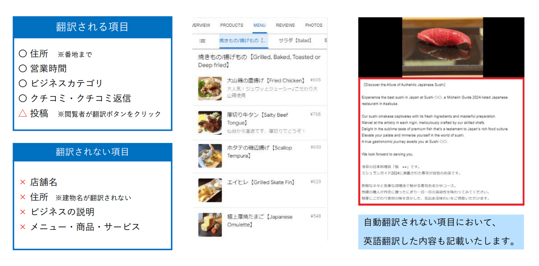Click the 閲覧者が翻訳ボタンをクリック note
Viewport: 539px width, 266px height.
pos(109,114)
